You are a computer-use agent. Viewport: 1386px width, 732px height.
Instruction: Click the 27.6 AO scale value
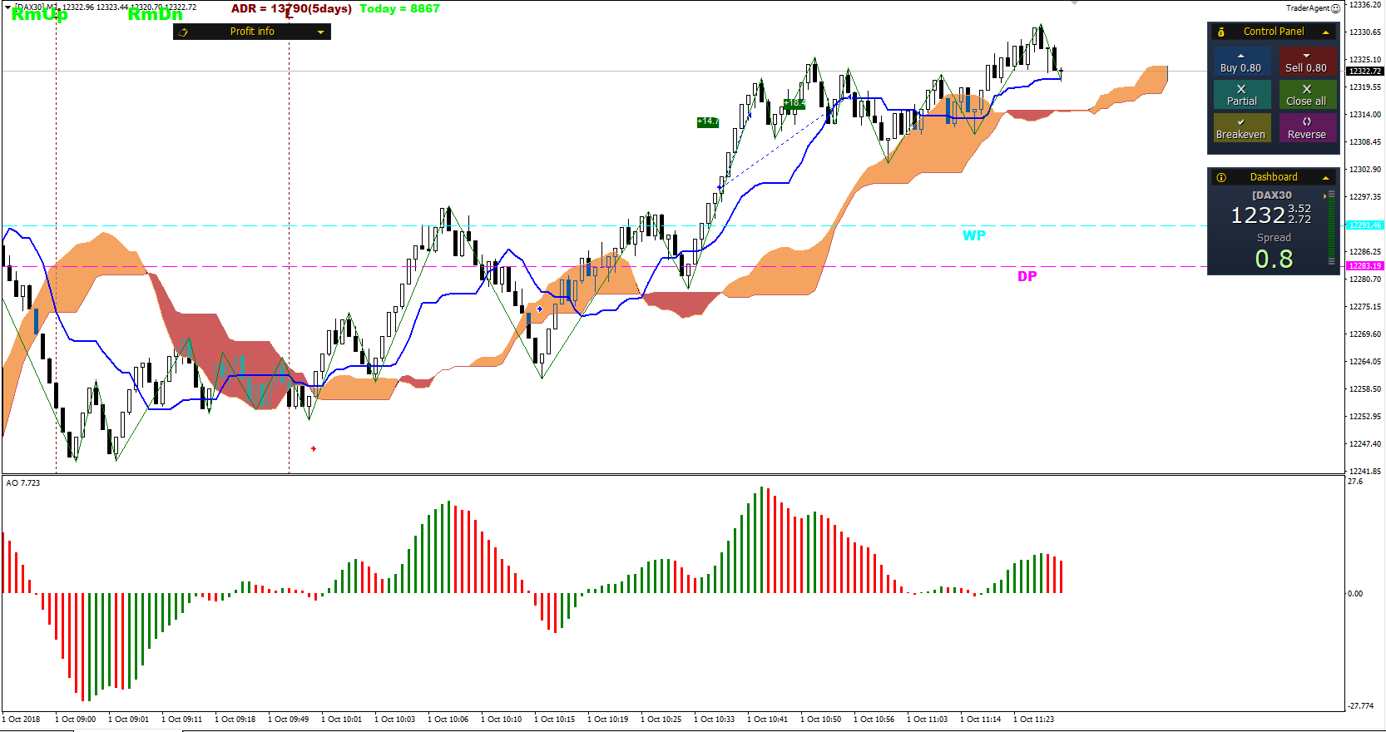[1356, 482]
